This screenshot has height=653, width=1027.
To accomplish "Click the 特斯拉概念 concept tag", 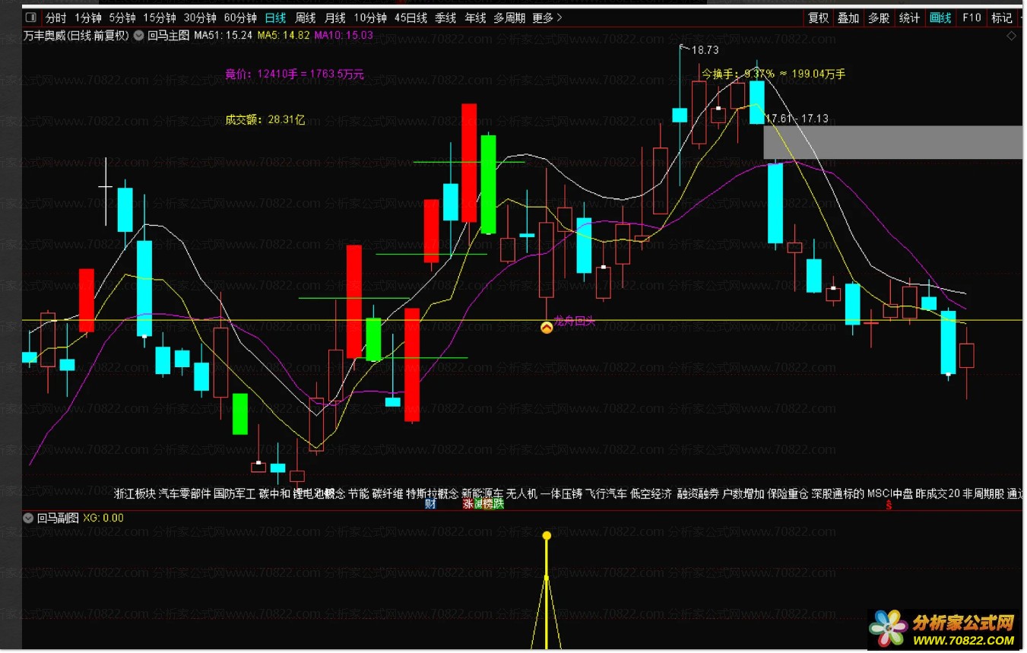I will point(432,494).
